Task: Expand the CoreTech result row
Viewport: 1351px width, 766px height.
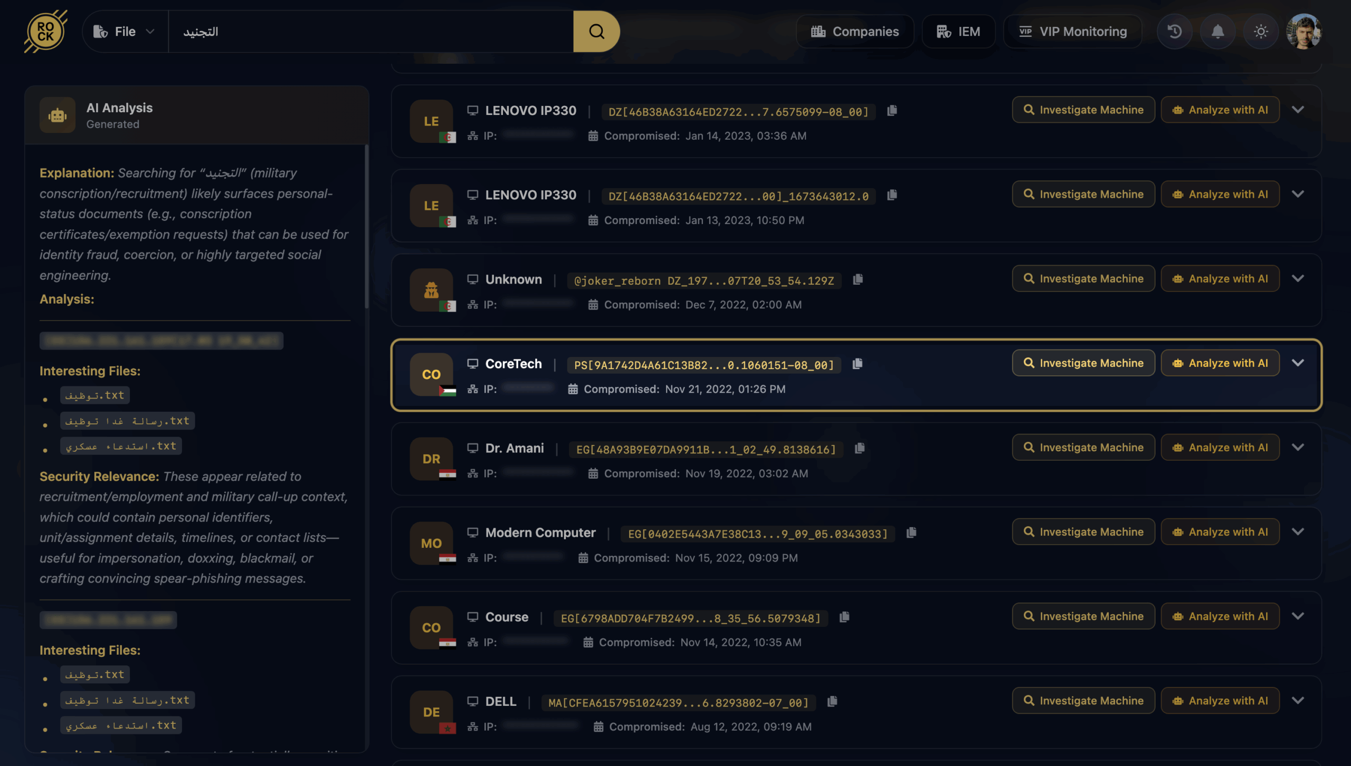Action: coord(1298,363)
